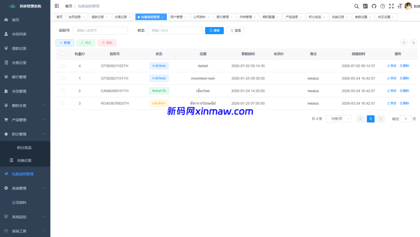Open the header search magnifier icon
The image size is (420, 237).
pyautogui.click(x=356, y=6)
